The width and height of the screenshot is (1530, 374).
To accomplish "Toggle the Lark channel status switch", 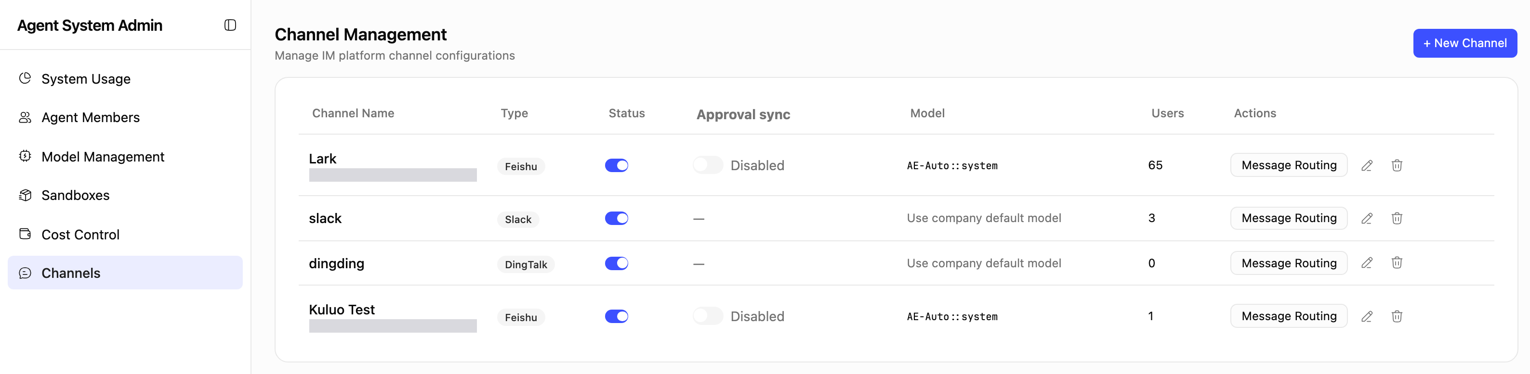I will point(617,165).
